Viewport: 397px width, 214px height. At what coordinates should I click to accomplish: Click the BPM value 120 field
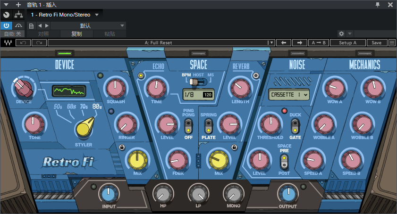pyautogui.click(x=208, y=95)
